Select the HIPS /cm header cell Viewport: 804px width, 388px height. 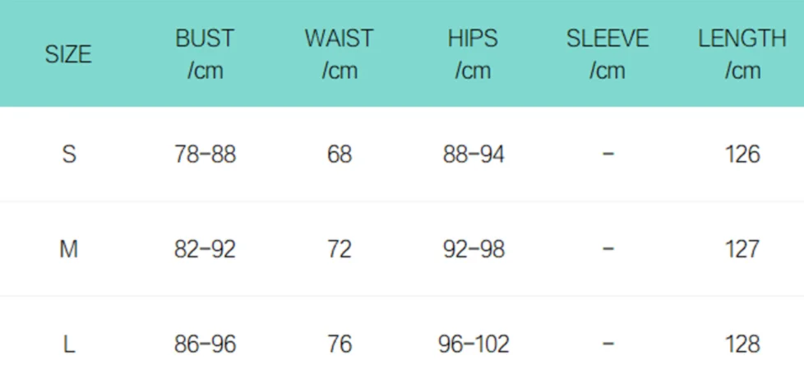473,54
